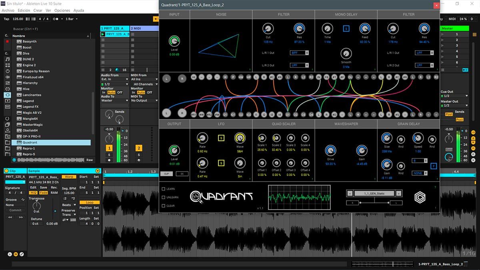Open the Sounds browser category icon
The height and width of the screenshot is (270, 480).
7,59
